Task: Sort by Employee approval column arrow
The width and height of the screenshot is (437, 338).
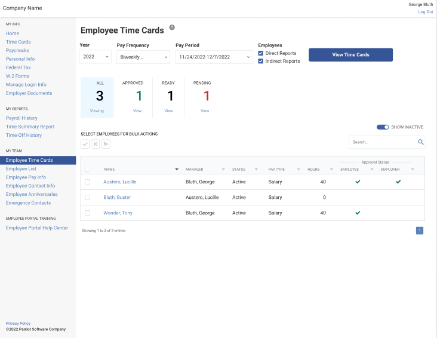Action: 372,169
